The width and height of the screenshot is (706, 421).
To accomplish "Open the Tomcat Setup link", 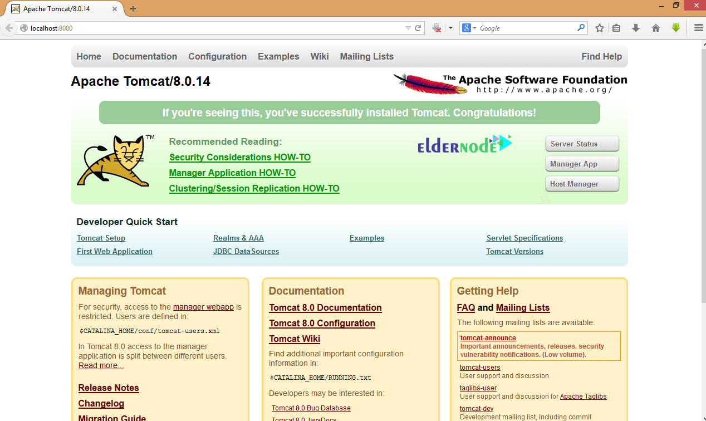I will pos(101,238).
